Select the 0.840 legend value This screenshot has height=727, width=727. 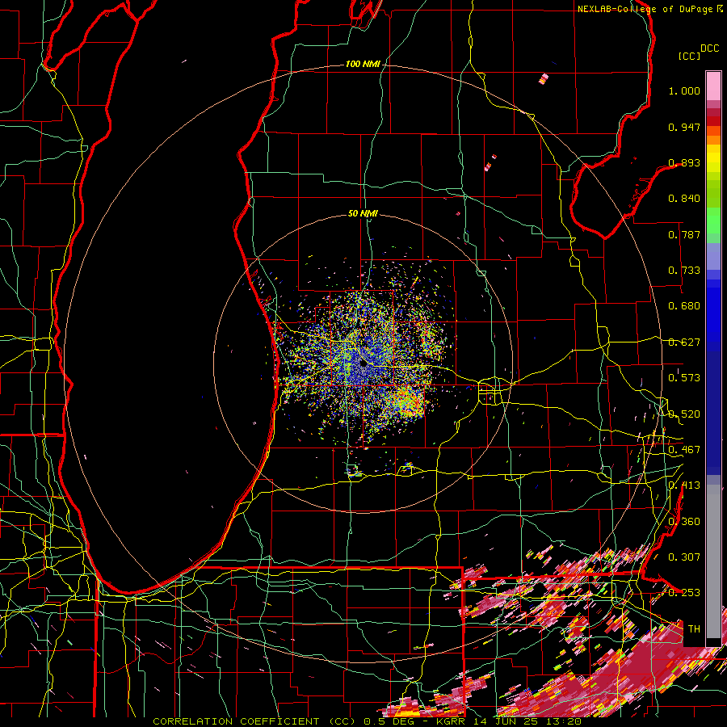[x=684, y=199]
